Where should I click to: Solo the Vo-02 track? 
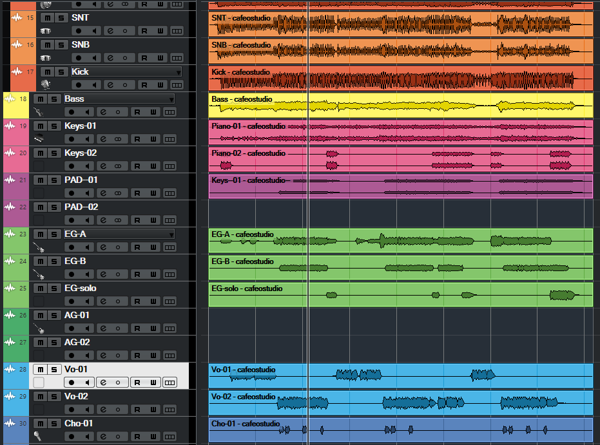[53, 397]
